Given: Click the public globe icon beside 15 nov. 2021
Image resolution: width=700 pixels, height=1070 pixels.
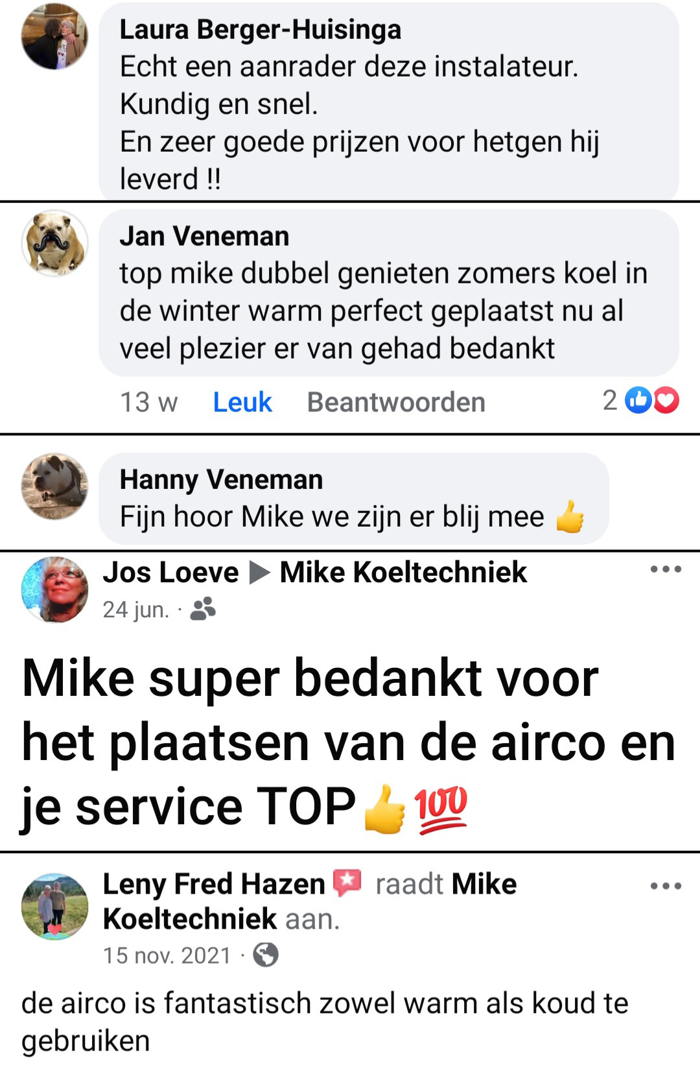Looking at the screenshot, I should (x=266, y=955).
